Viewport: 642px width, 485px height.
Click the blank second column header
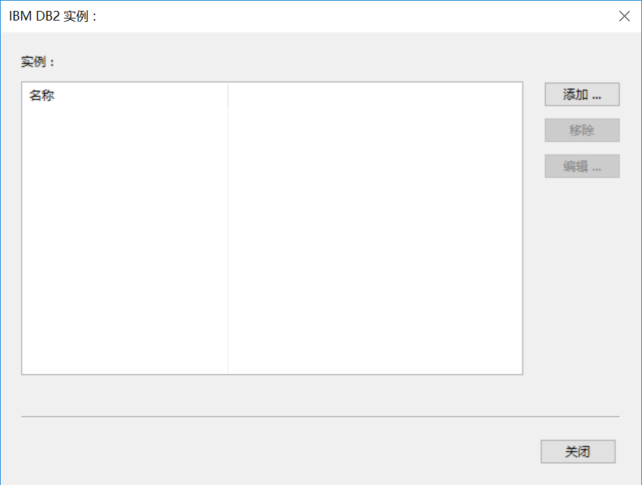click(375, 95)
